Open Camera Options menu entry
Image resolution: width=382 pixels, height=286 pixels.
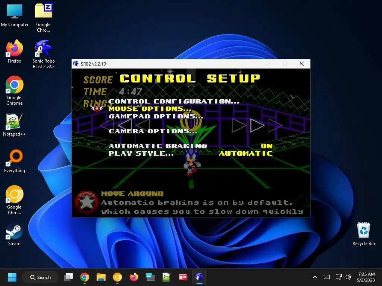tap(153, 131)
